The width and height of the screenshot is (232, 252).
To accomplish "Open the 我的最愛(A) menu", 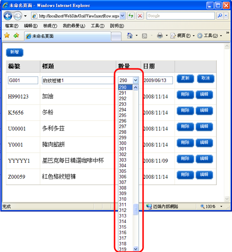I will (74, 26).
